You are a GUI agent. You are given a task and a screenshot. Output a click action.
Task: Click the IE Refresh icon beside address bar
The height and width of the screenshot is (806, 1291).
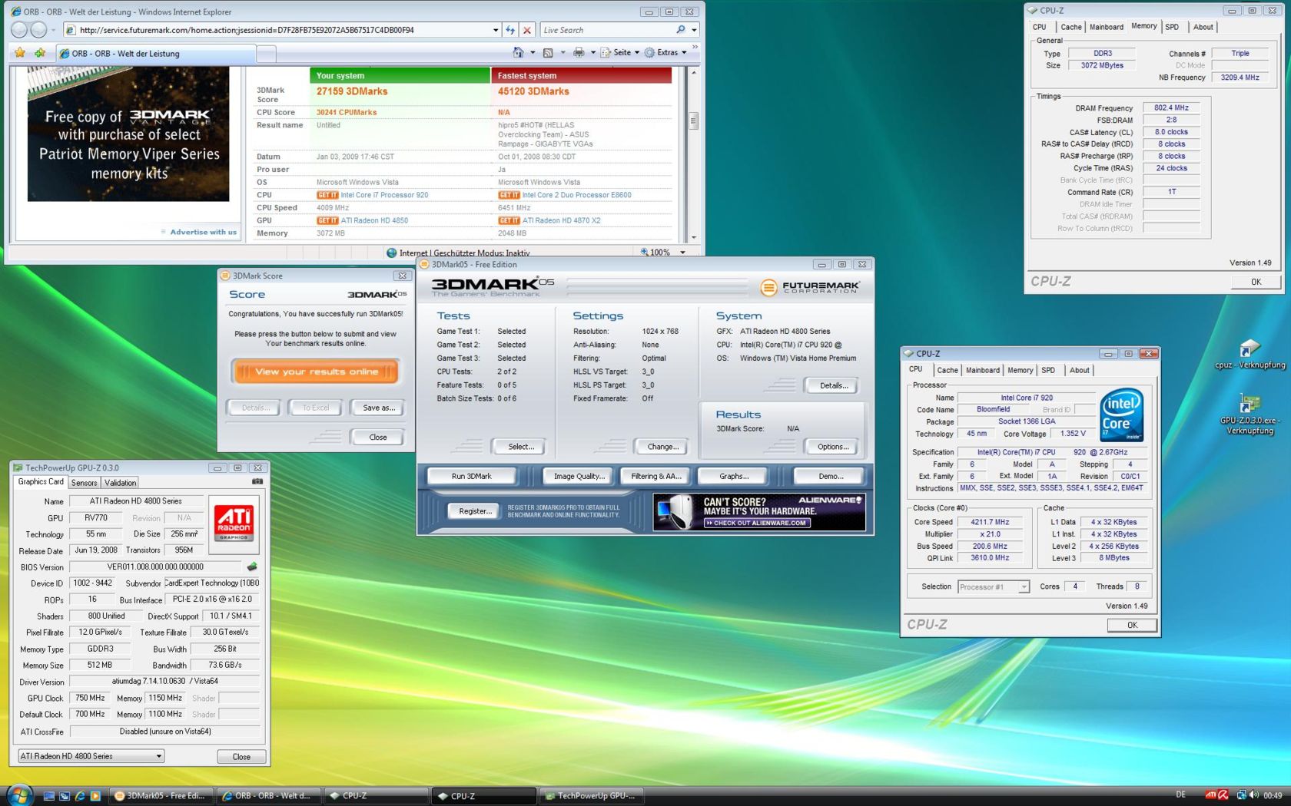(x=510, y=30)
